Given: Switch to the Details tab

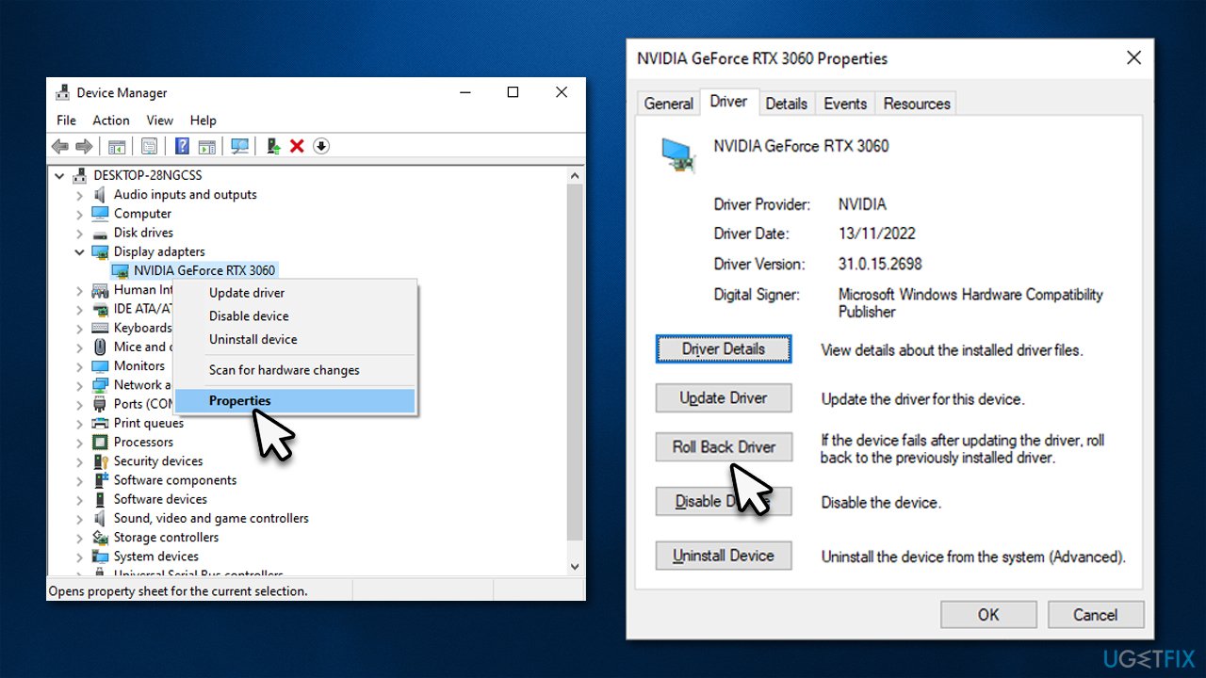Looking at the screenshot, I should [x=787, y=104].
